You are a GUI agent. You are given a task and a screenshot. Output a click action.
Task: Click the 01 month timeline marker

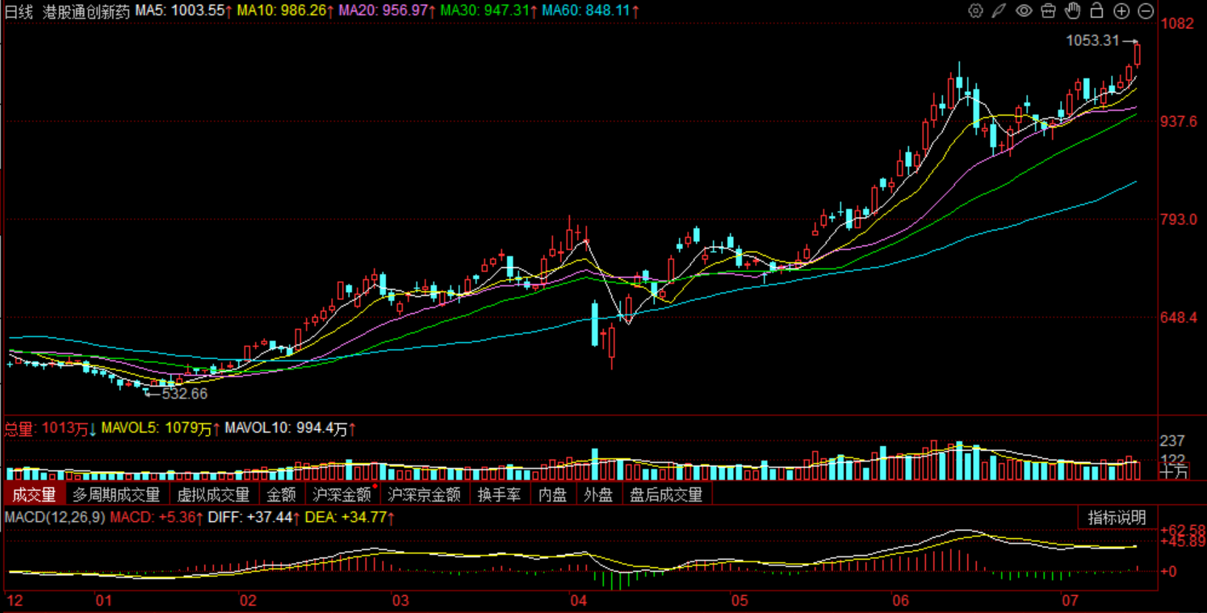[x=103, y=601]
